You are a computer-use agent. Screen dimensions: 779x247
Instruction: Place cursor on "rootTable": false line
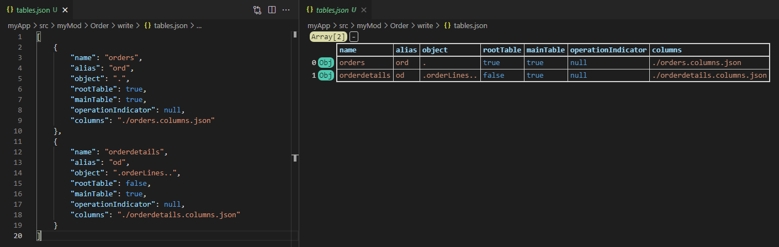tap(111, 183)
